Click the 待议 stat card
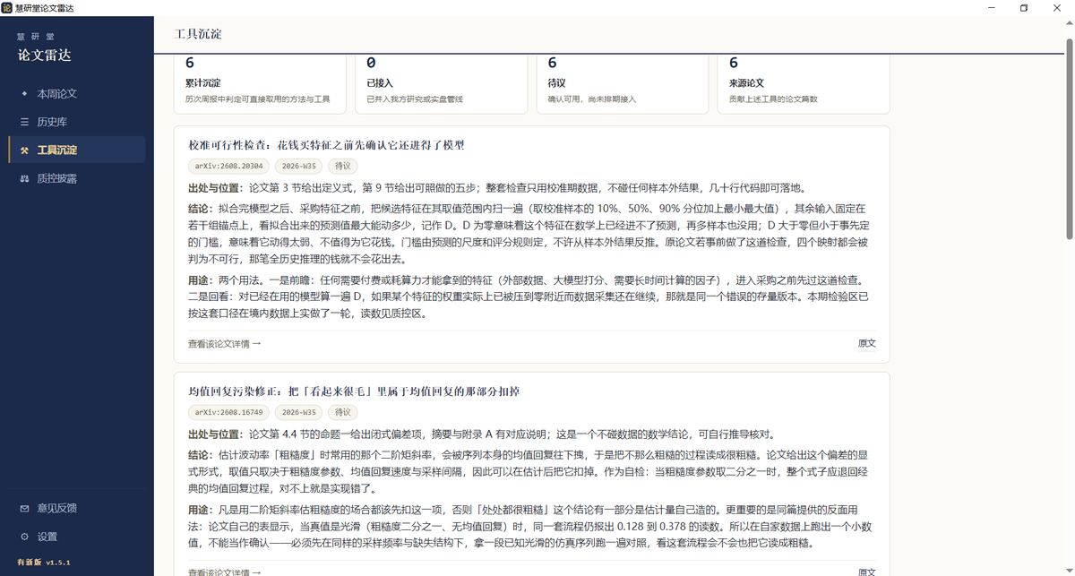The width and height of the screenshot is (1075, 576). click(x=623, y=83)
